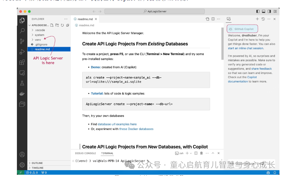Open the launch profile dropdown arrow
This screenshot has width=284, height=176.
click(191, 153)
